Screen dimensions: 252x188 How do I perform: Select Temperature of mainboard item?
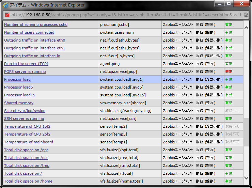[29, 142]
